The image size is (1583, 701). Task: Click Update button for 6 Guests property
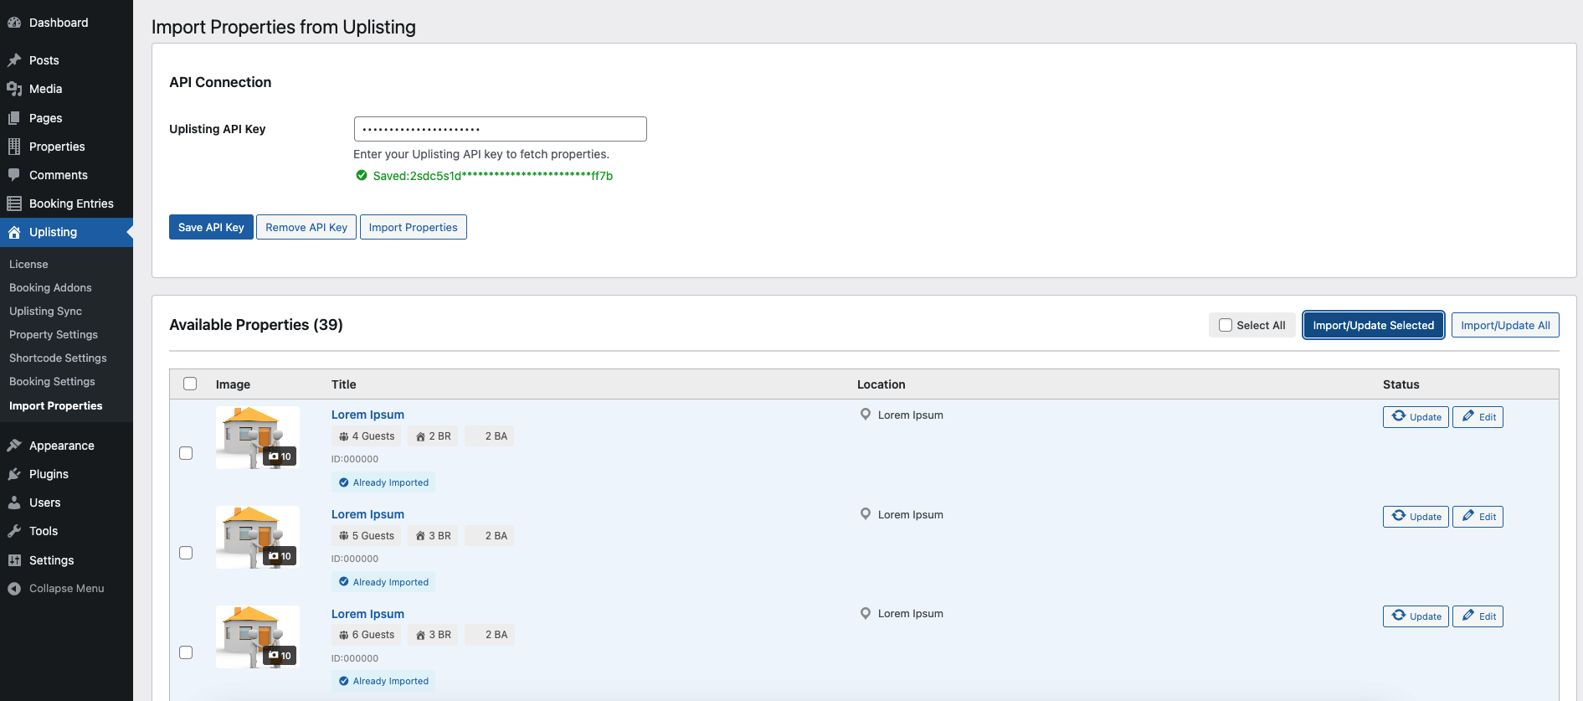(x=1416, y=616)
